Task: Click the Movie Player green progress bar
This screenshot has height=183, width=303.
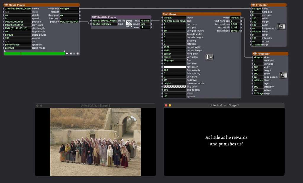Action: (34, 54)
